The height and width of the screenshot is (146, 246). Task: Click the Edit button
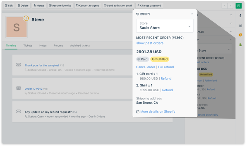(9, 5)
